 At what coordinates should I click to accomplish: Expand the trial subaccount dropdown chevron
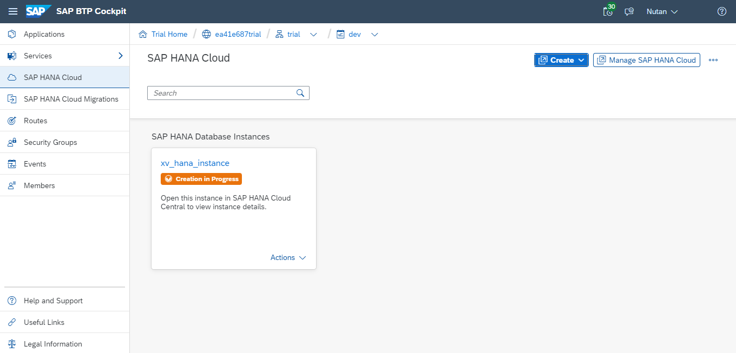tap(313, 34)
